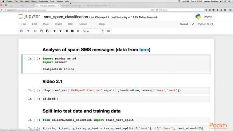Screen dimensions: 233x131
Task: Click the Firefox search field
Action: [182, 10]
